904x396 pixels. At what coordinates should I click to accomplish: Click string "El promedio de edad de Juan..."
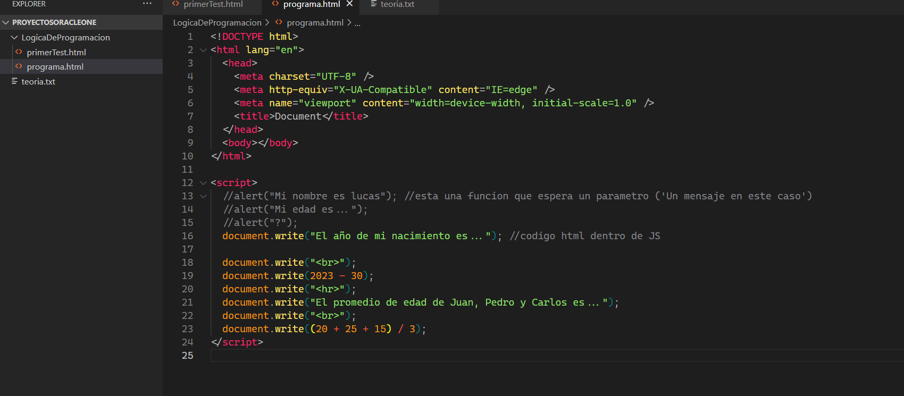coord(459,302)
